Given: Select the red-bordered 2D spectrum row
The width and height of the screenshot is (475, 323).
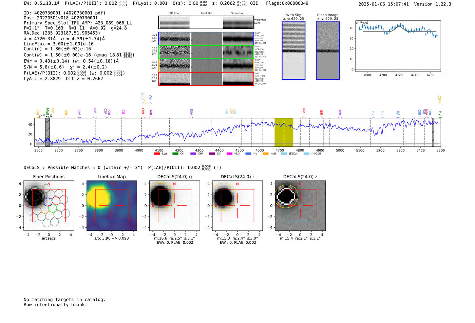Looking at the screenshot, I should [x=206, y=79].
